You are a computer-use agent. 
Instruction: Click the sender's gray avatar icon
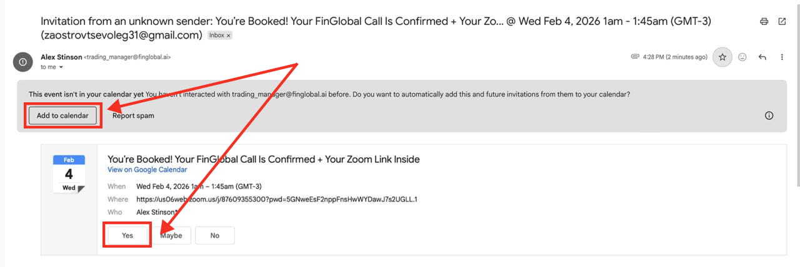(23, 61)
